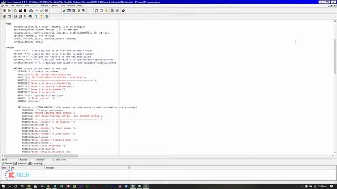Image resolution: width=337 pixels, height=189 pixels.
Task: Switch to the Compiler tab
Action: (x=7, y=163)
